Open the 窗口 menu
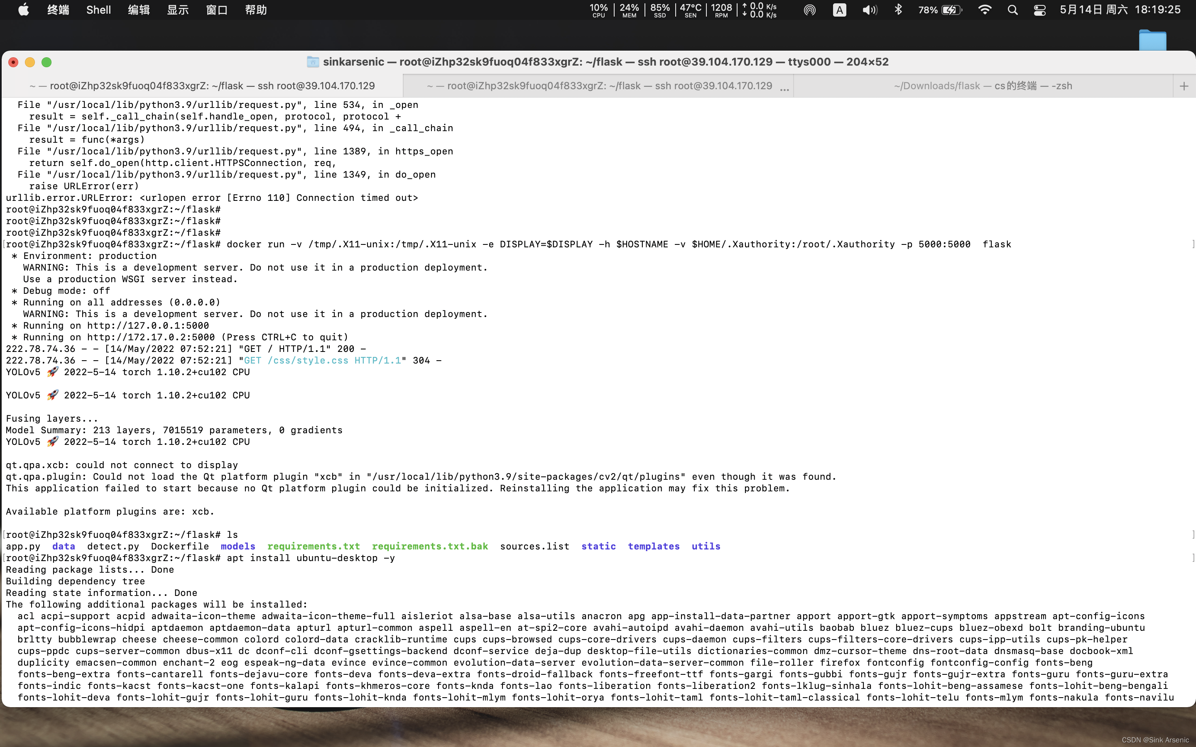The image size is (1196, 747). [x=216, y=10]
